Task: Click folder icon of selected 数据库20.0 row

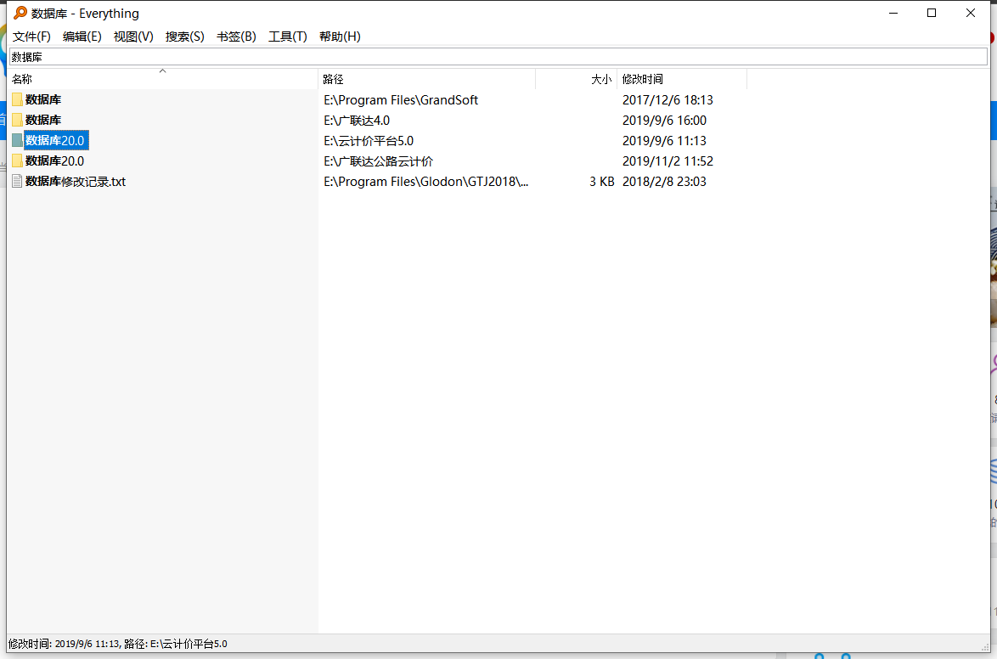Action: pos(17,141)
